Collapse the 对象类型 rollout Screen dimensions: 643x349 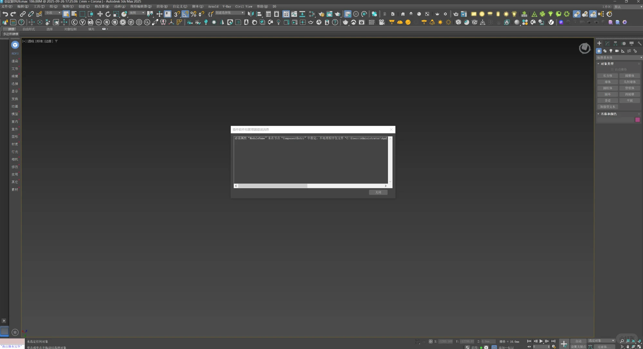598,63
